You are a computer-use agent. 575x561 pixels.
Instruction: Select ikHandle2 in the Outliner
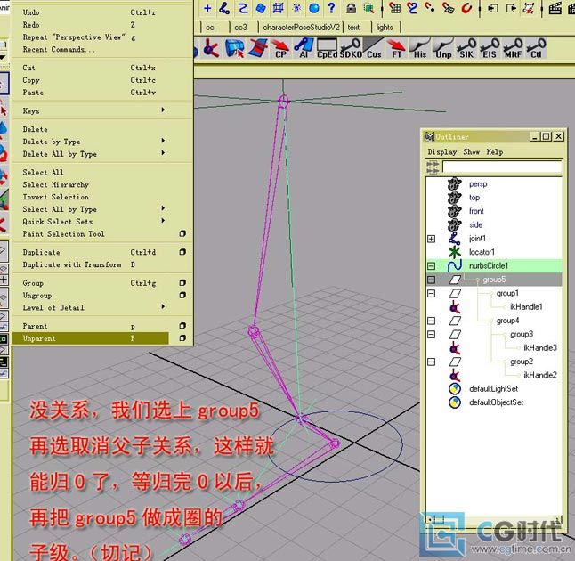(x=540, y=375)
